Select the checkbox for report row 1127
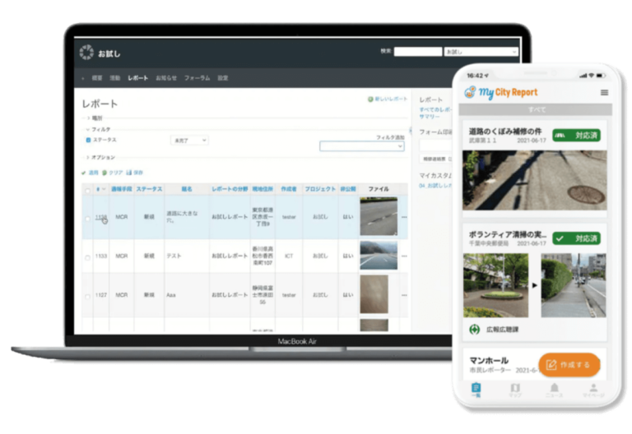 pyautogui.click(x=88, y=294)
